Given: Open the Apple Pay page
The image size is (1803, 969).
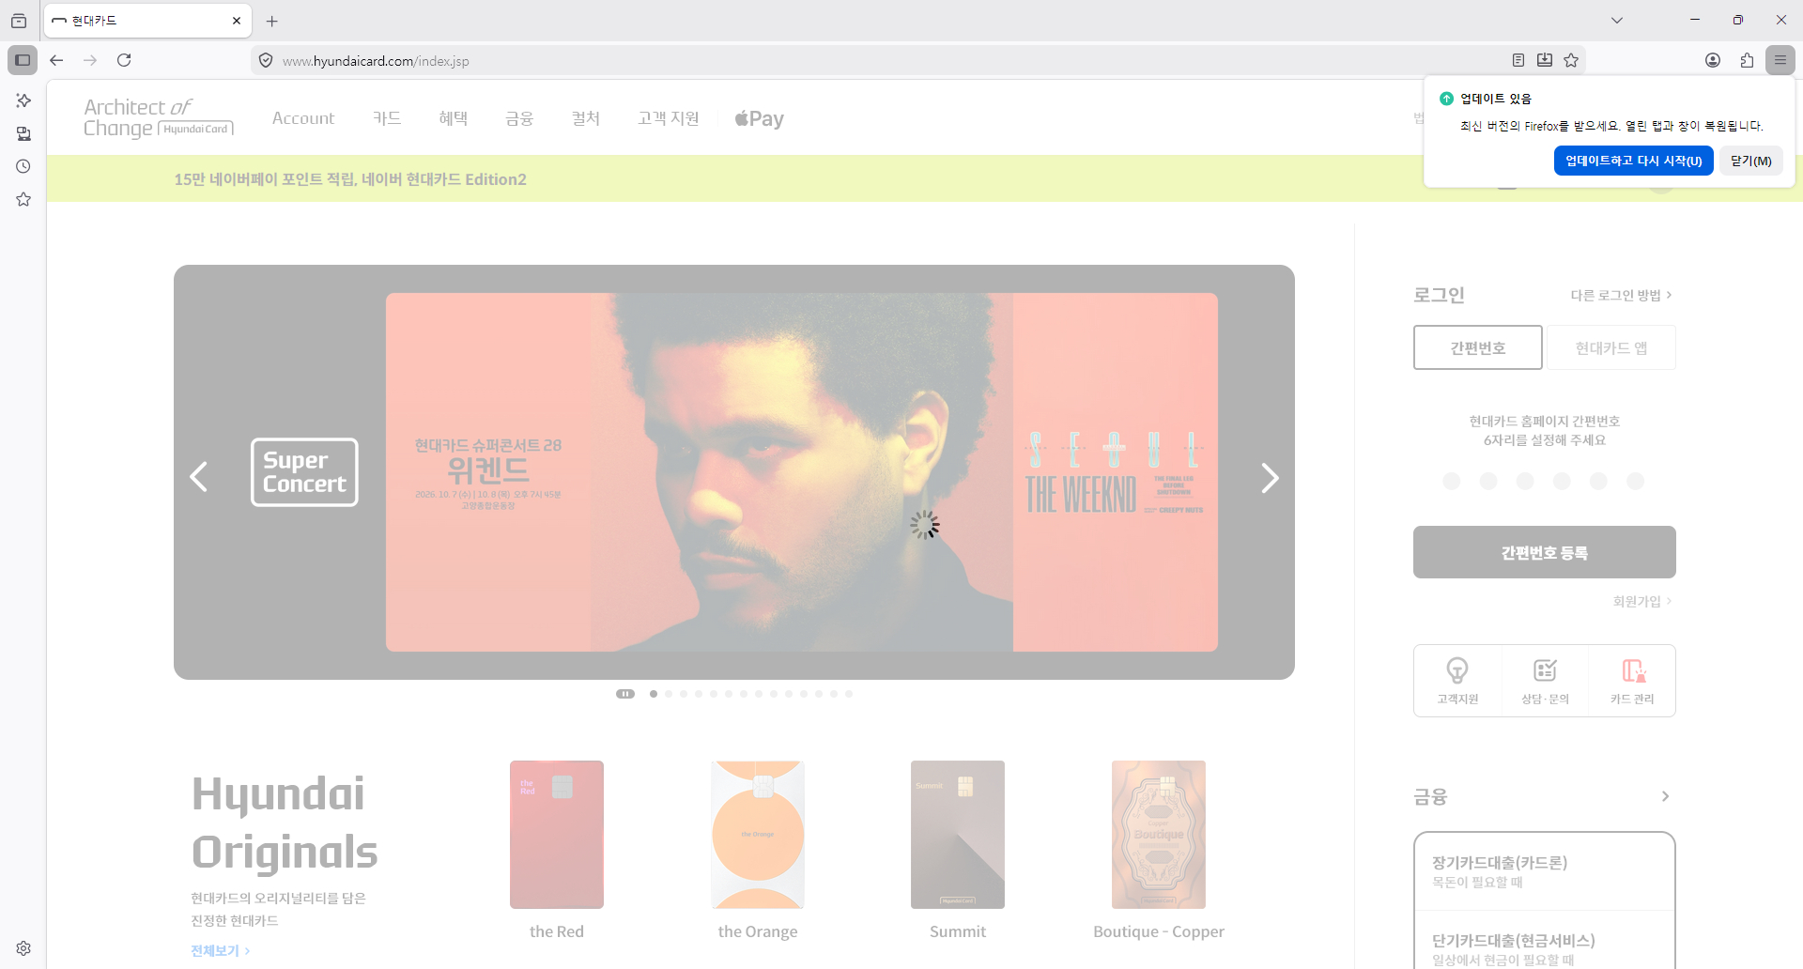Looking at the screenshot, I should [x=759, y=118].
